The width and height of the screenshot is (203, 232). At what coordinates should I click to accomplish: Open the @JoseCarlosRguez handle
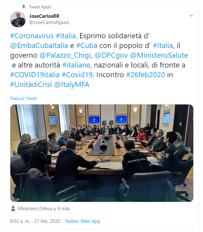pyautogui.click(x=49, y=22)
